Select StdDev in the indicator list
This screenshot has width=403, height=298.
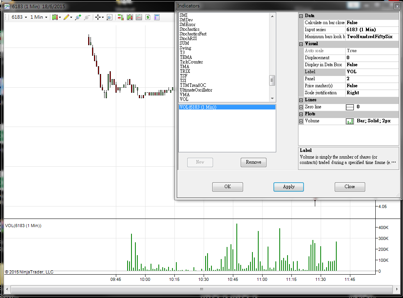(186, 20)
